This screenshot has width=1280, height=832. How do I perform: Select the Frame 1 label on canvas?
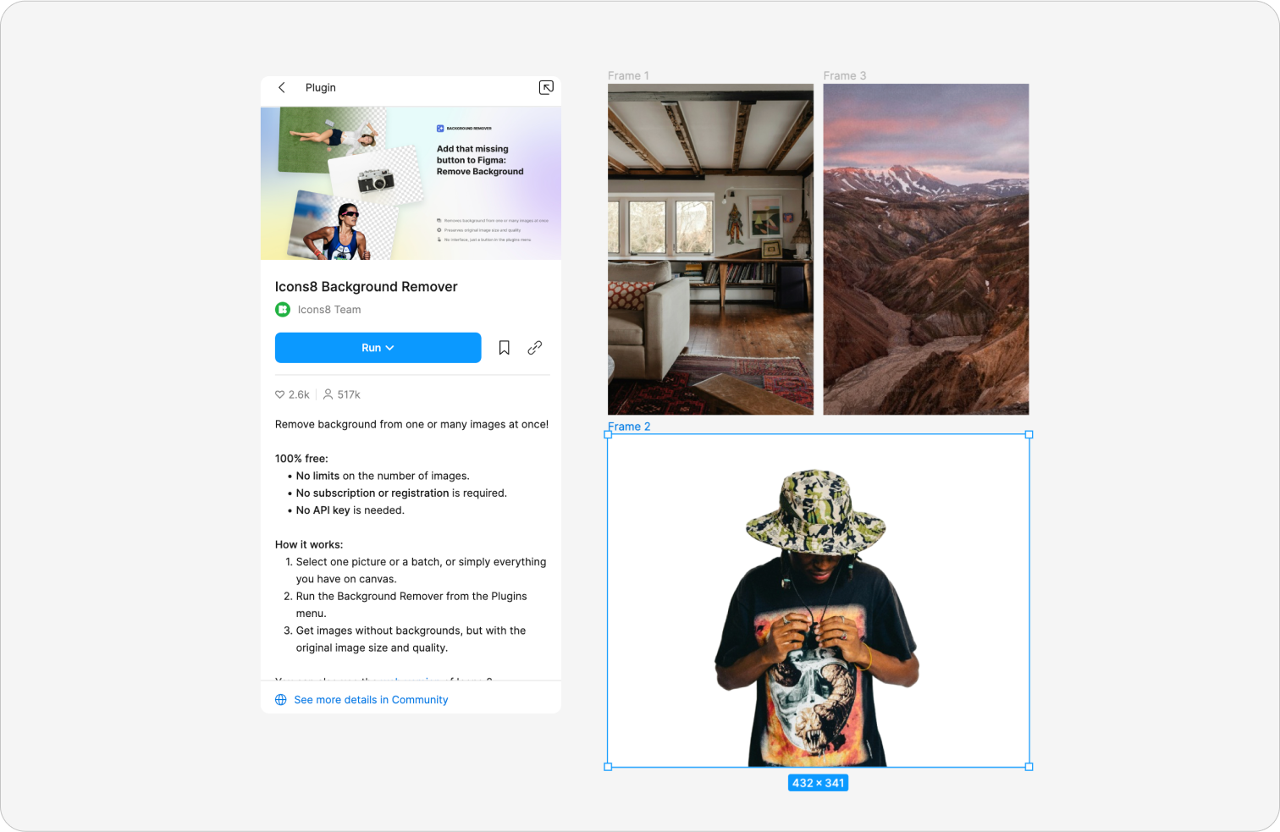628,75
